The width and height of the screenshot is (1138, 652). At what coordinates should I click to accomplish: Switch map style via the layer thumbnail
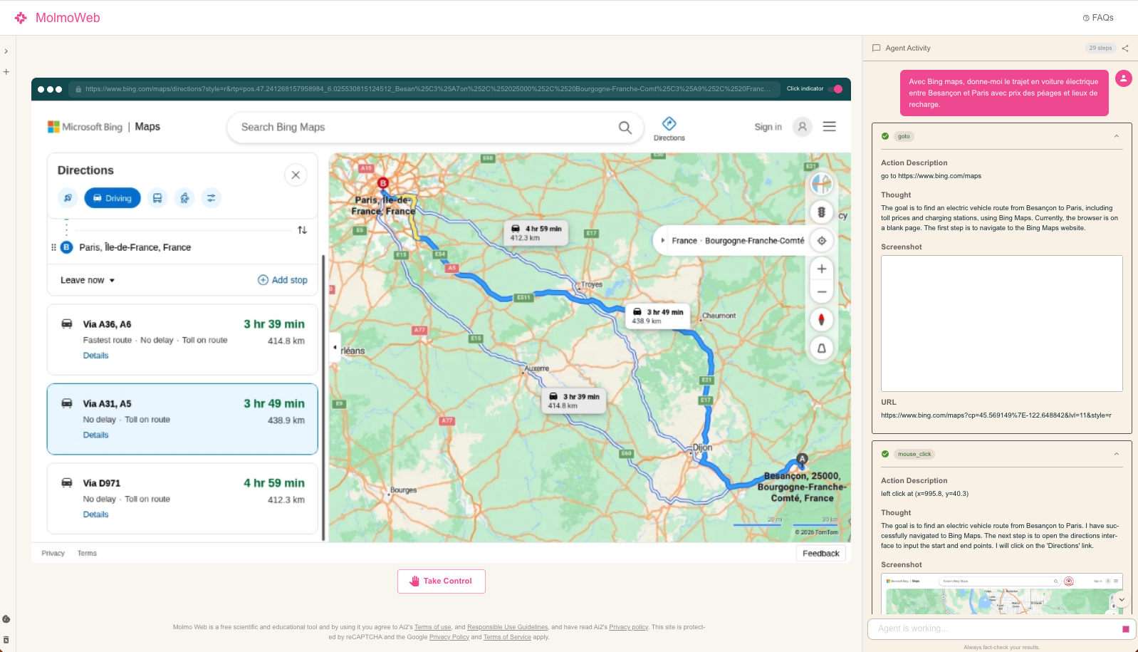(821, 184)
